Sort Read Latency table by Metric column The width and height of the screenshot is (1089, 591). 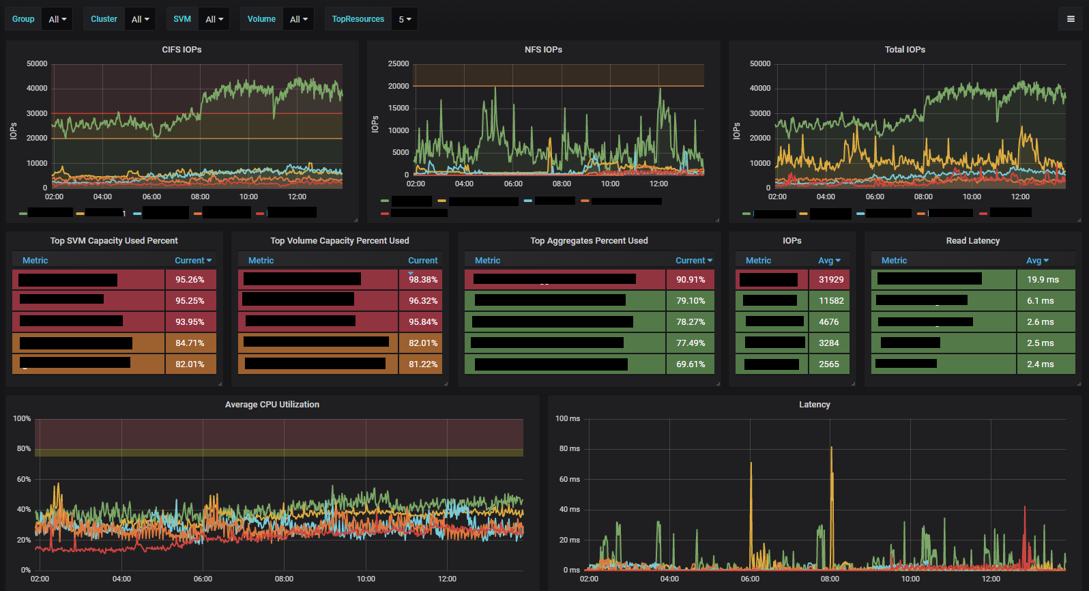(894, 261)
